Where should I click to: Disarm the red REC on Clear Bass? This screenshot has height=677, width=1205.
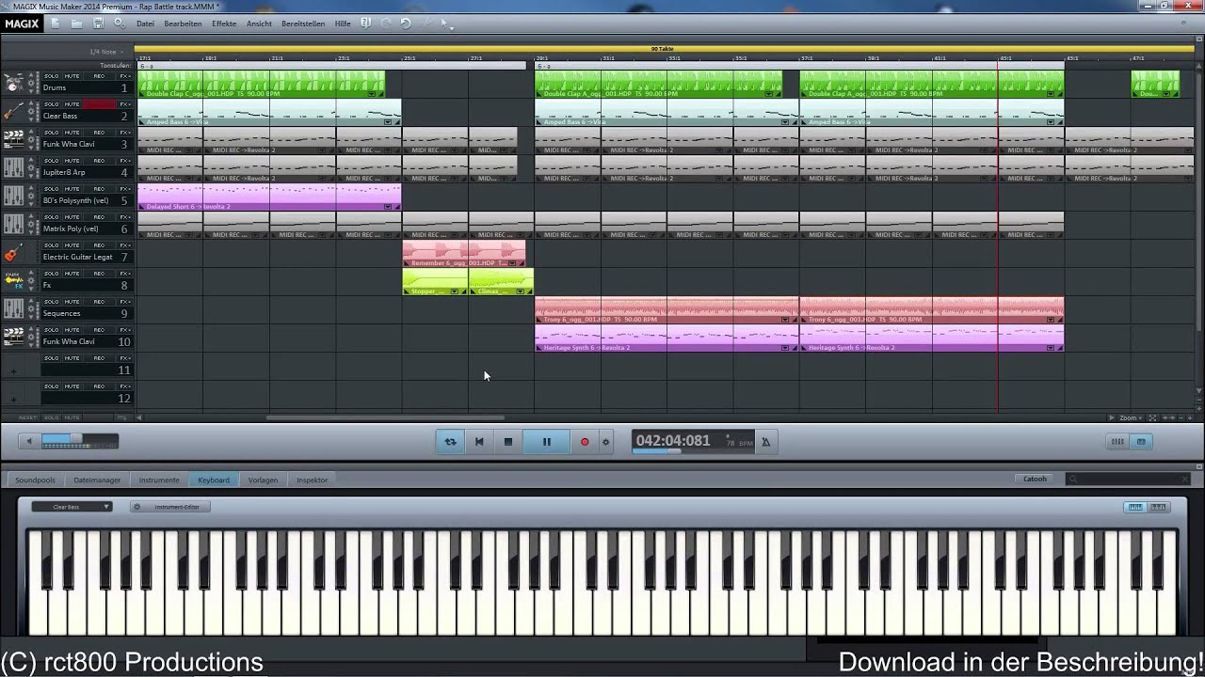pos(99,104)
